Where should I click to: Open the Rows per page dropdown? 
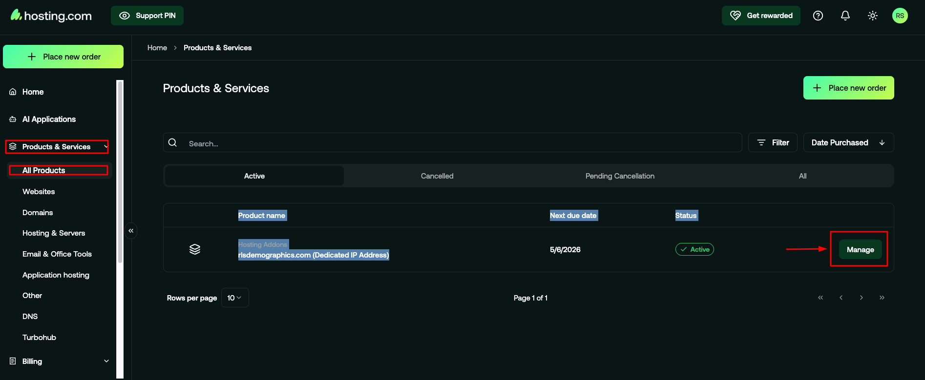click(x=235, y=298)
